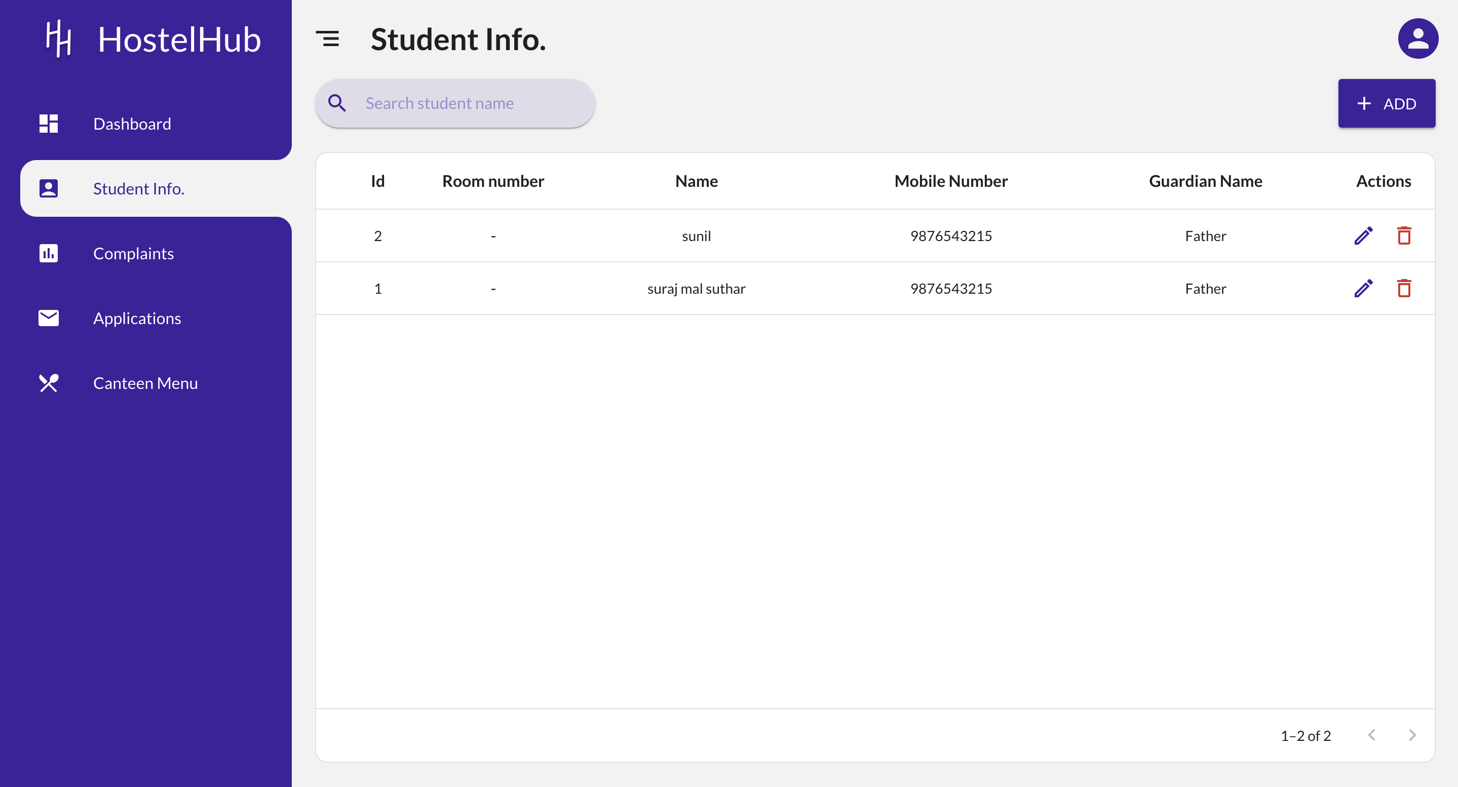Screen dimensions: 1458x787
Task: Click the Room number column header
Action: tap(492, 181)
